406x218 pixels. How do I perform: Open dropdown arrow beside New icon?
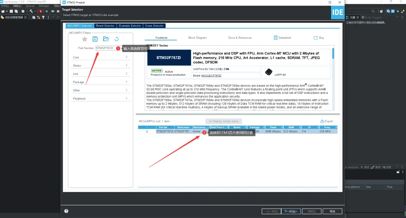pos(7,11)
